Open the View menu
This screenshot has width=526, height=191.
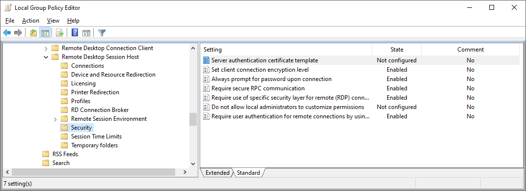tap(53, 21)
